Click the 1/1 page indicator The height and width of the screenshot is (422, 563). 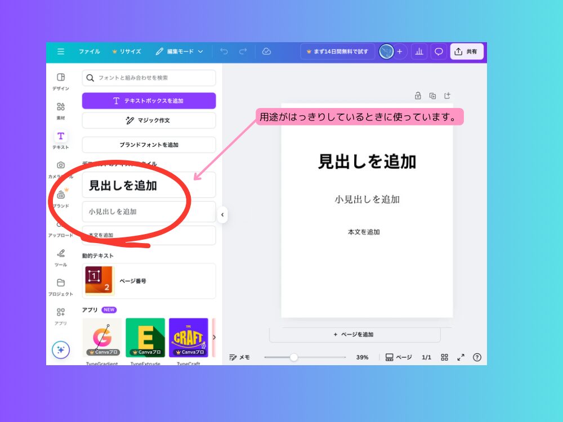point(426,357)
